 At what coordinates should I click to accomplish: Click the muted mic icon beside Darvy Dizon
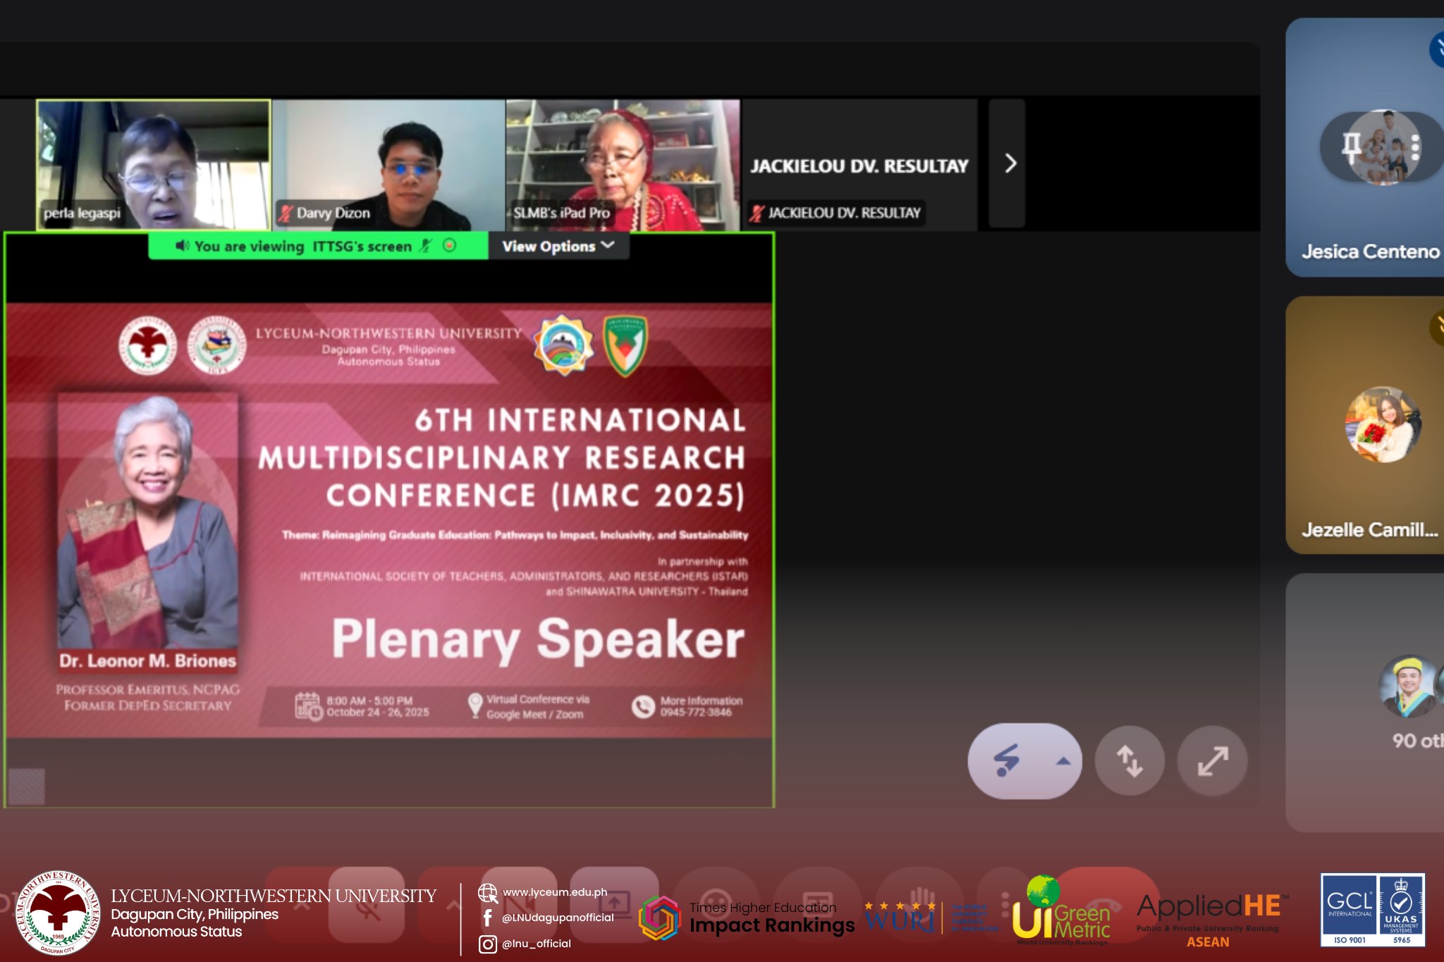[x=285, y=213]
